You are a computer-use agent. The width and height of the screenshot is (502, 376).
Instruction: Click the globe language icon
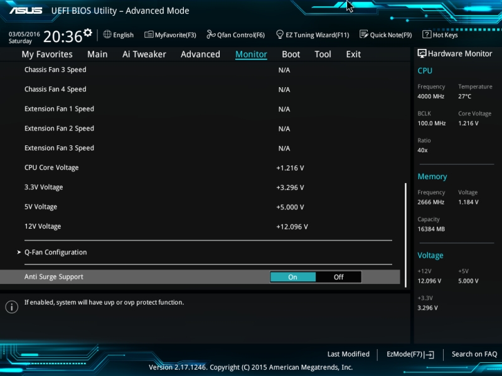[x=107, y=34]
